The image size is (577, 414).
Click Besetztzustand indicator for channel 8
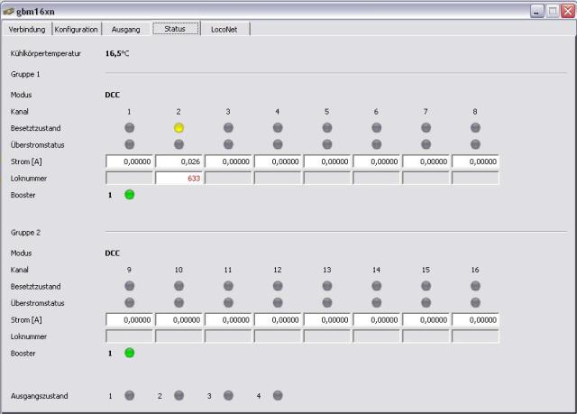(475, 128)
